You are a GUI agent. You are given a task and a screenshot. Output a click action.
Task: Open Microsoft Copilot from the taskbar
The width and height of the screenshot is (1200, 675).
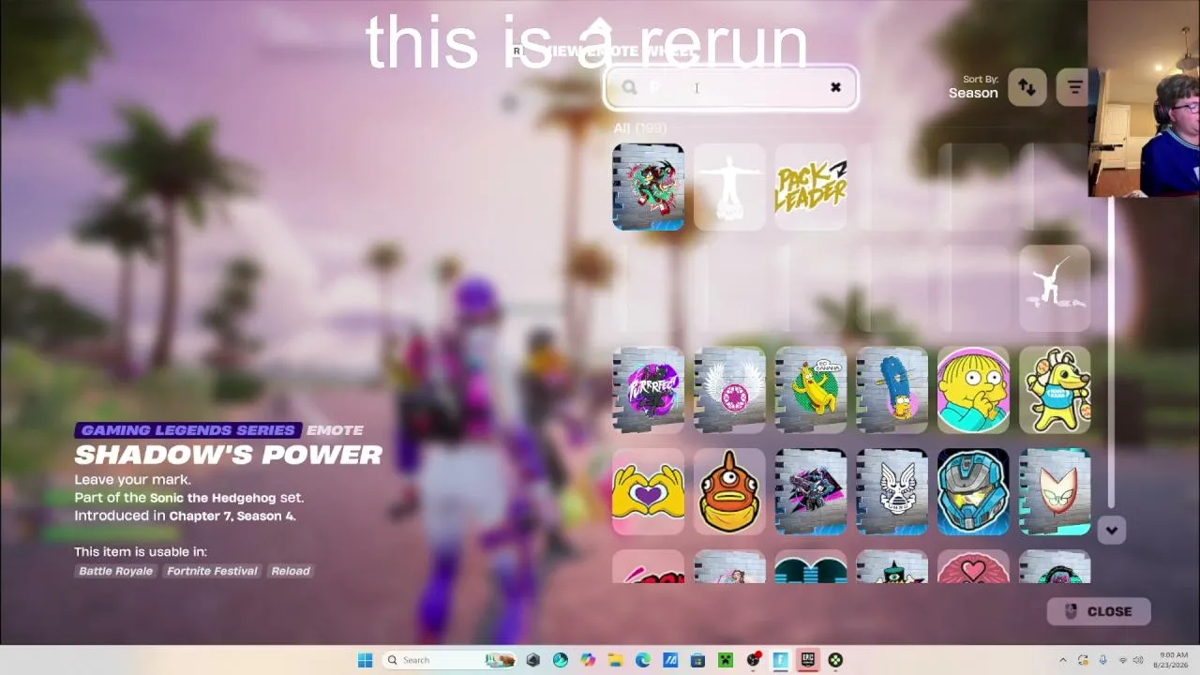point(588,660)
